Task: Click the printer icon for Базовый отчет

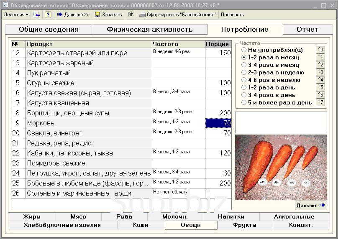Action: point(143,15)
